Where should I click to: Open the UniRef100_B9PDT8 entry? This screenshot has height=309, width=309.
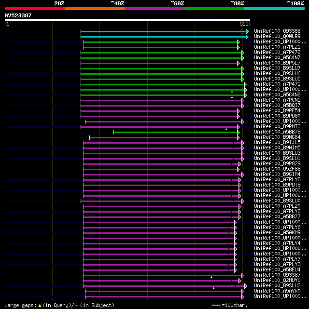coord(277,185)
